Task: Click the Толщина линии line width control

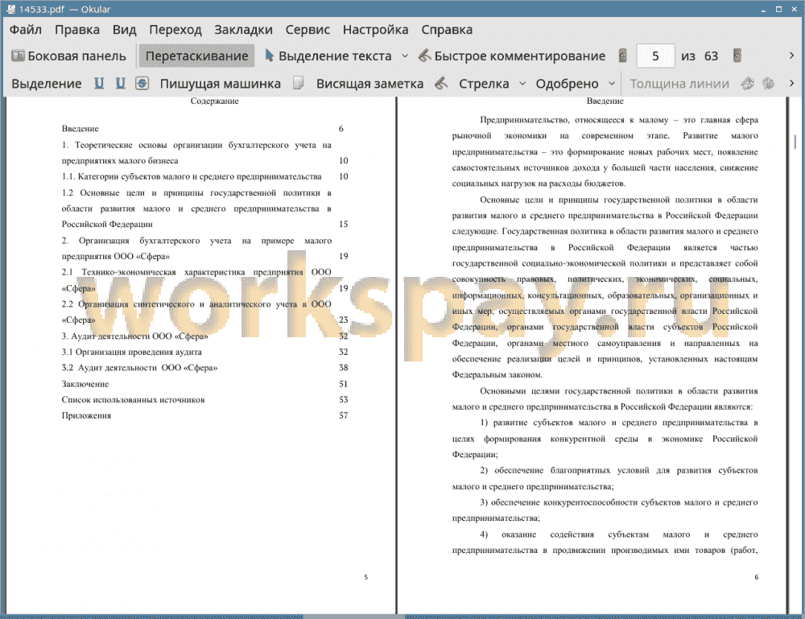Action: point(679,84)
